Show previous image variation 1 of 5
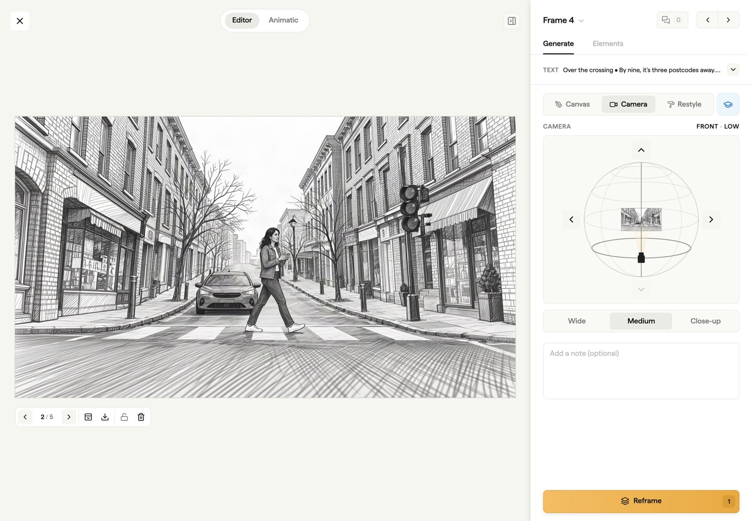The width and height of the screenshot is (752, 521). (25, 417)
